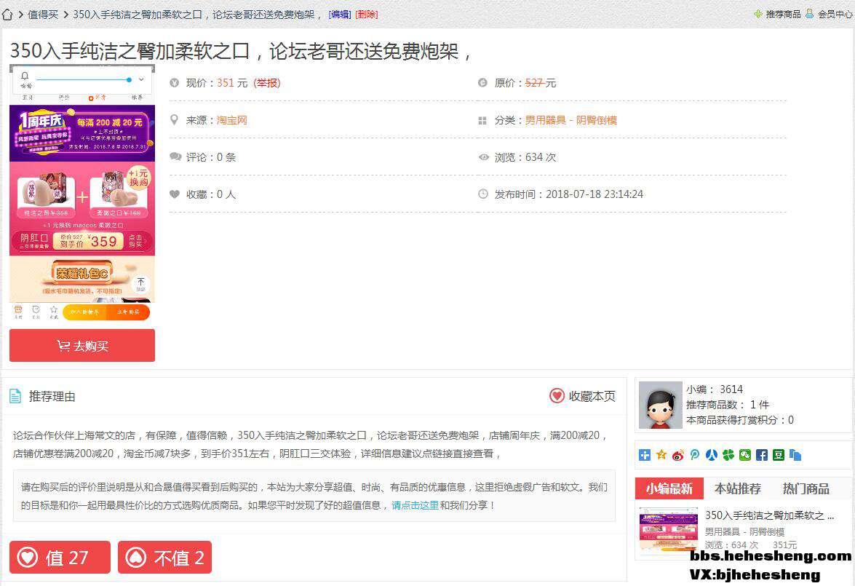The height and width of the screenshot is (586, 855).
Task: Click the home icon in breadcrumb
Action: (8, 15)
